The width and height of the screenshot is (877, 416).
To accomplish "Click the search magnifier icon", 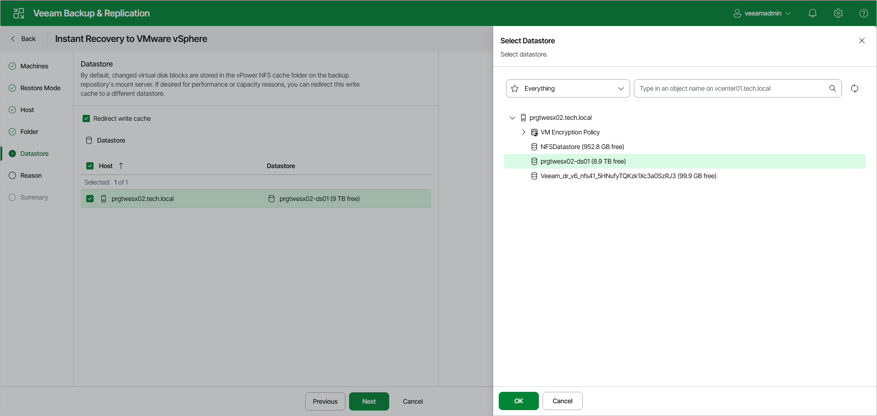I will point(832,88).
